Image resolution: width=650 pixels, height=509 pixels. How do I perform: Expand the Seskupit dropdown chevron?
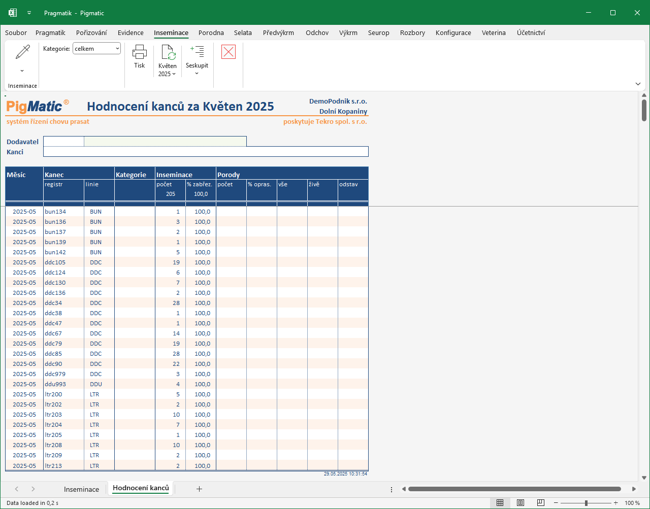[x=197, y=74]
